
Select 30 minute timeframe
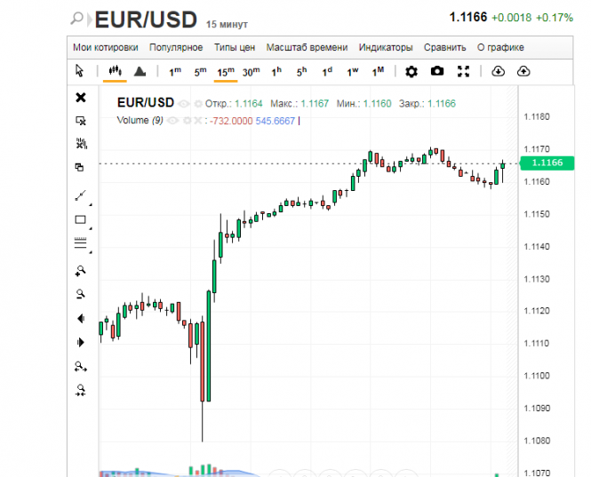click(251, 72)
